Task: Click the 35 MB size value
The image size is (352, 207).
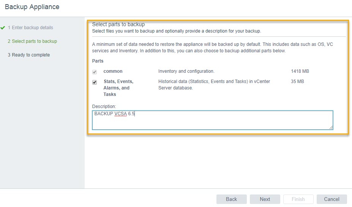Action: pos(297,82)
